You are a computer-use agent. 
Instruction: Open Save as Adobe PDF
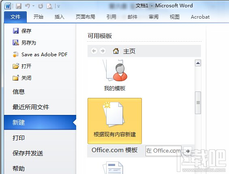[x=40, y=54]
